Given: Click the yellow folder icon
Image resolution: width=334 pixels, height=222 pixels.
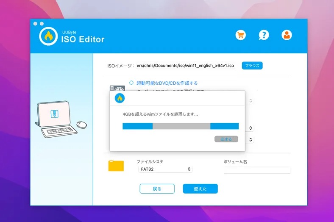Looking at the screenshot, I should pyautogui.click(x=116, y=166).
